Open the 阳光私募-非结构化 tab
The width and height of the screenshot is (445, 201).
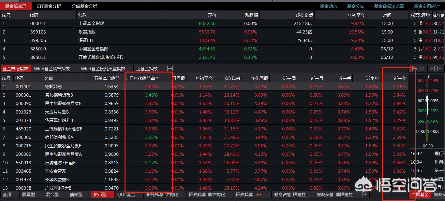pos(207,194)
